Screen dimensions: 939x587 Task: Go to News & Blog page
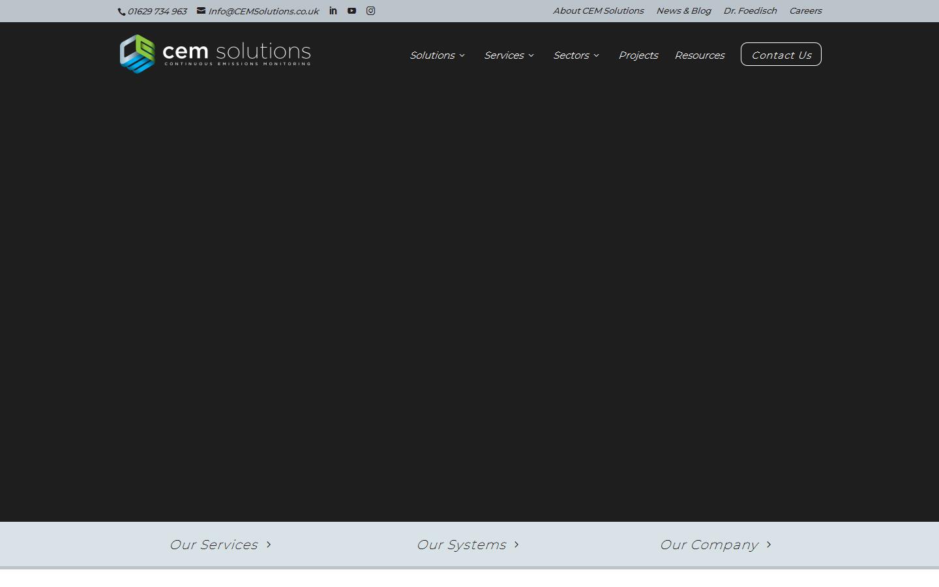(683, 10)
